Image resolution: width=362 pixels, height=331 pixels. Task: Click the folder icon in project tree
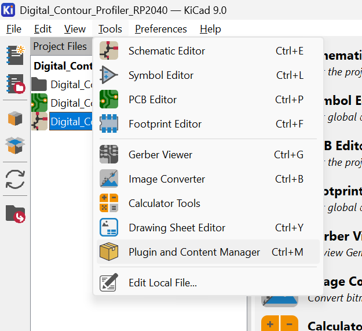(x=39, y=84)
